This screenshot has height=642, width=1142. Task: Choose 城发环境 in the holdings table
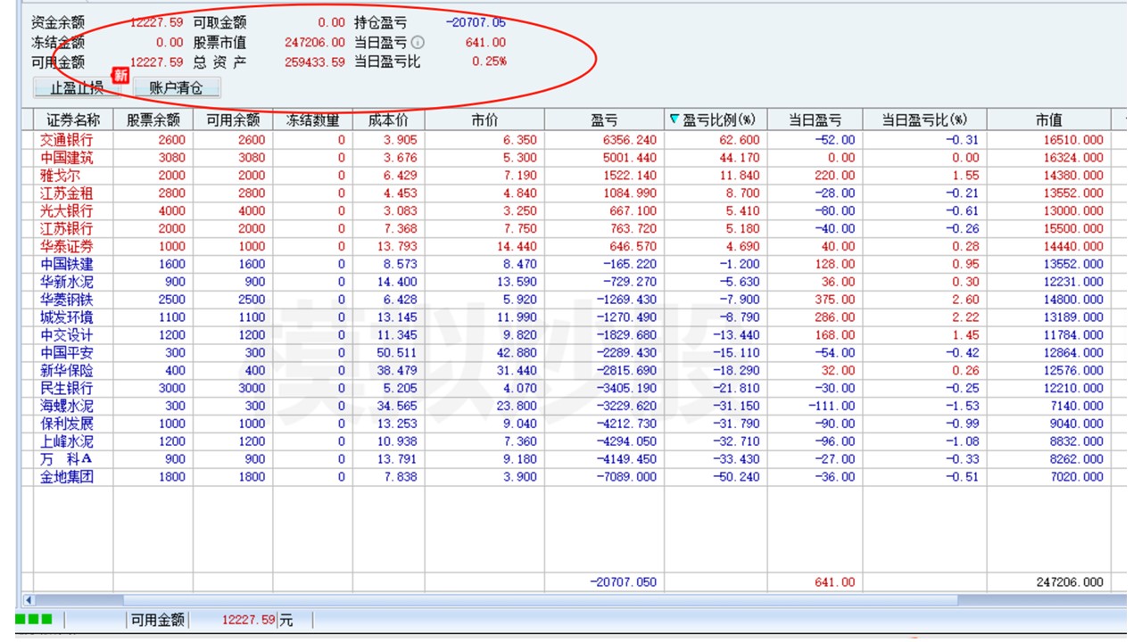[67, 317]
